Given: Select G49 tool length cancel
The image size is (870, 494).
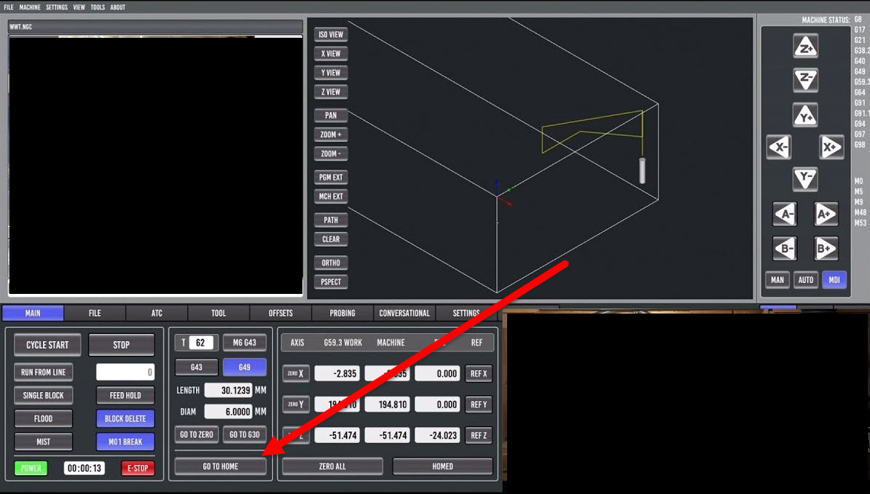Looking at the screenshot, I should pyautogui.click(x=244, y=367).
